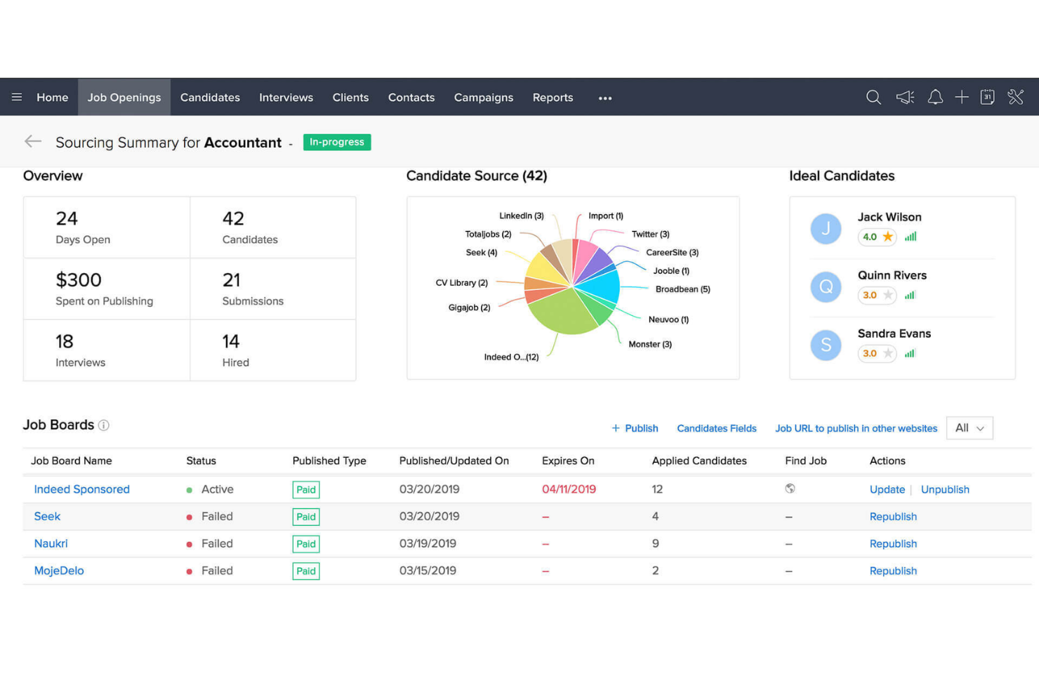This screenshot has height=693, width=1039.
Task: Open the Reports menu item
Action: 552,97
